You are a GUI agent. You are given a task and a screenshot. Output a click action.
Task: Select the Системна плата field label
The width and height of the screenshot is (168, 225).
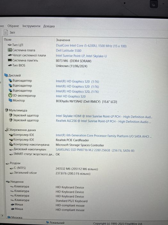click(x=24, y=50)
